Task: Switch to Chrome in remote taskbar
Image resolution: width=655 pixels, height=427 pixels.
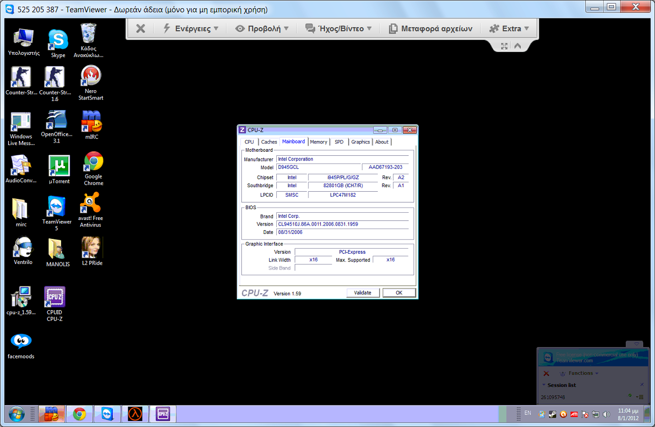Action: 79,414
